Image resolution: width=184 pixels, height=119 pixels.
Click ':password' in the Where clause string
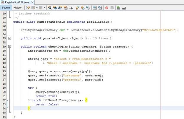point(141,63)
